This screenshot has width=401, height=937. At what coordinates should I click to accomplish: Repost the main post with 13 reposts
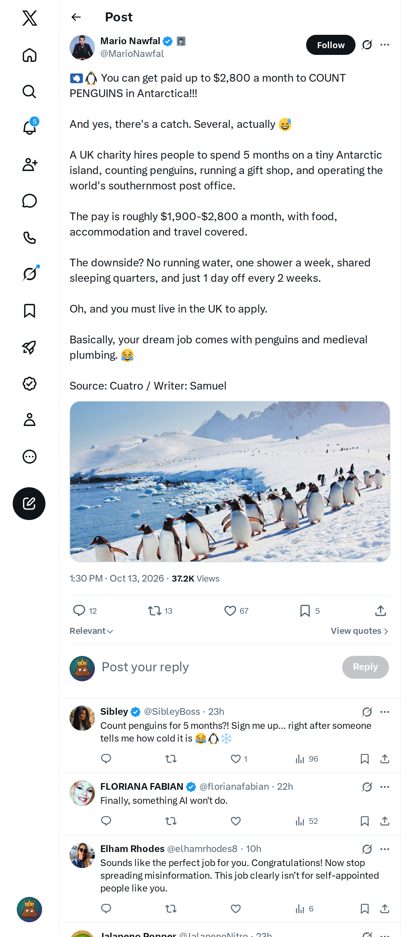(x=160, y=610)
